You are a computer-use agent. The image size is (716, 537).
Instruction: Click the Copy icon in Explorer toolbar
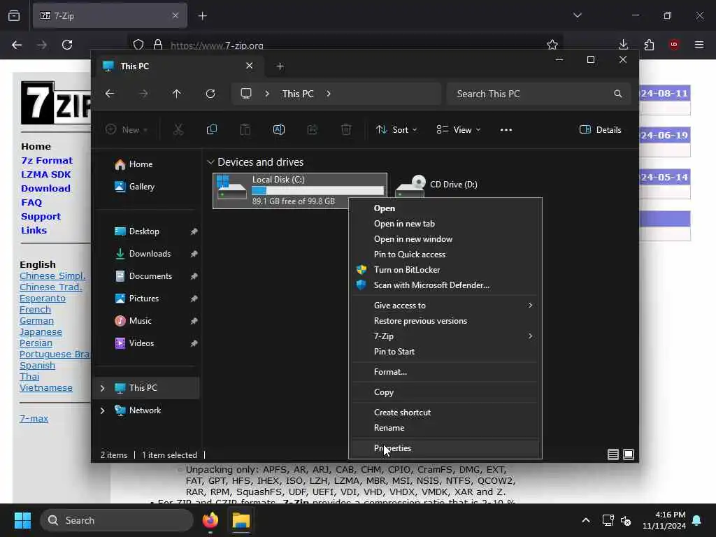211,129
